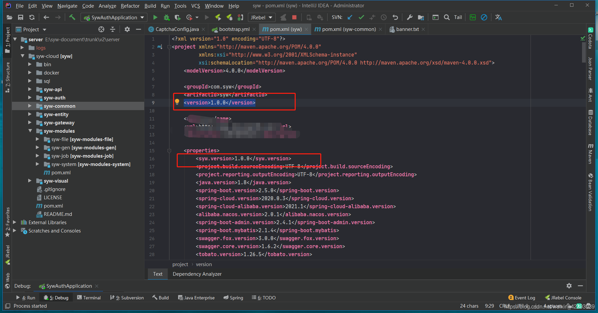Image resolution: width=598 pixels, height=313 pixels.
Task: Open the VCS menu
Action: [x=196, y=6]
